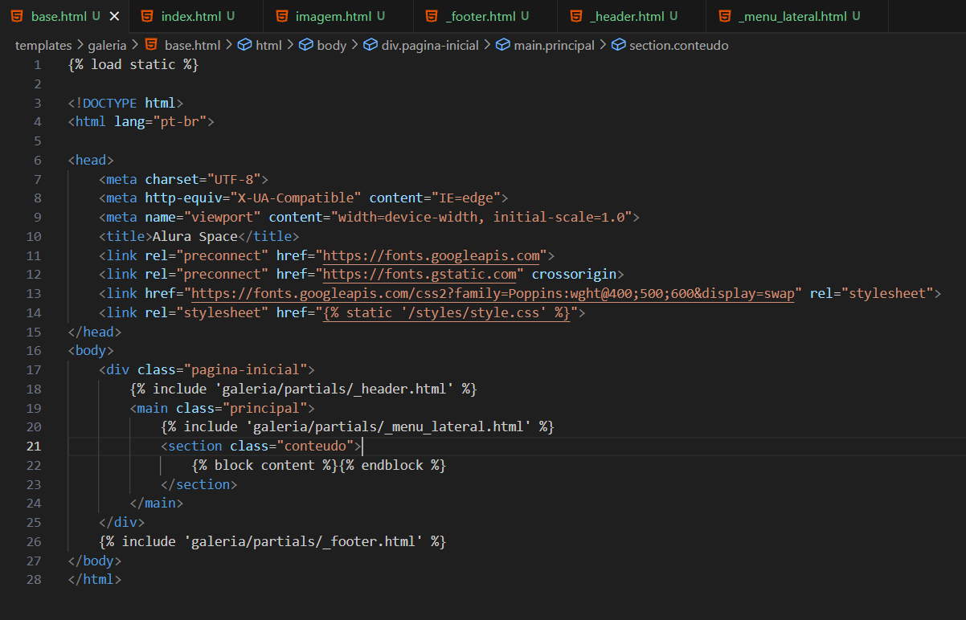Click the 'pagina-inicial' class value
Screen dimensions: 966x620
[x=245, y=370]
